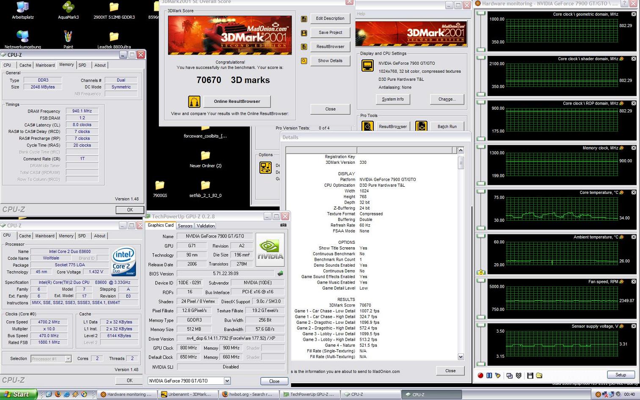Image resolution: width=640 pixels, height=400 pixels.
Task: Select the Paint desktop icon
Action: point(68,40)
